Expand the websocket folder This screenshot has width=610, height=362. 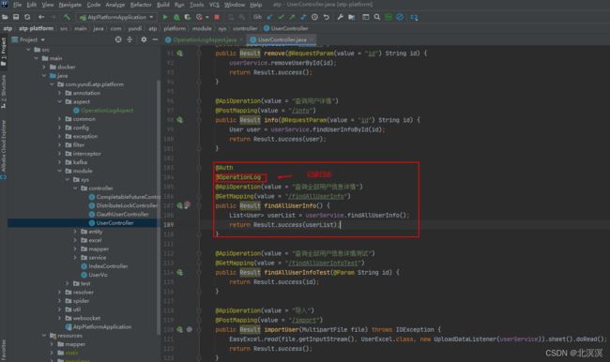coord(59,318)
